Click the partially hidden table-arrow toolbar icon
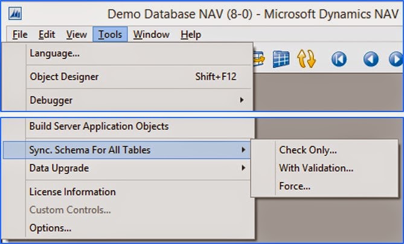Viewport: 404px width, 244px height. pos(259,59)
